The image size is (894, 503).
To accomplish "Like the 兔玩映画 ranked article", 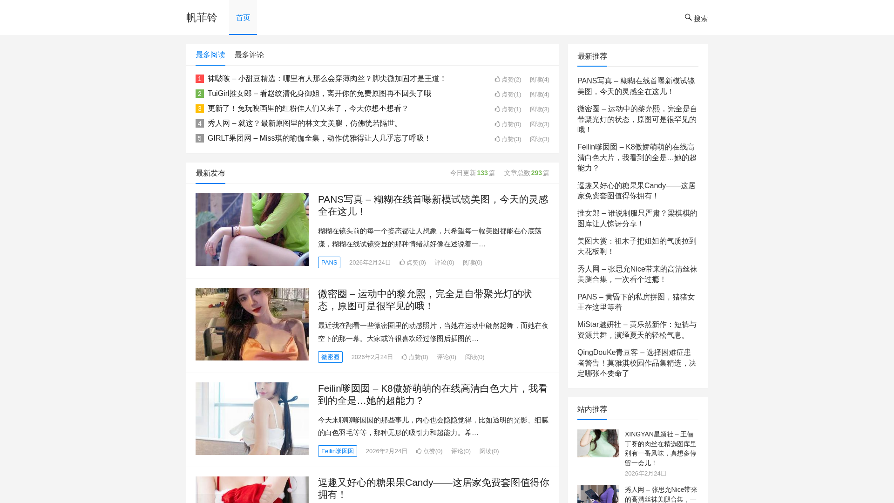I will [x=508, y=109].
